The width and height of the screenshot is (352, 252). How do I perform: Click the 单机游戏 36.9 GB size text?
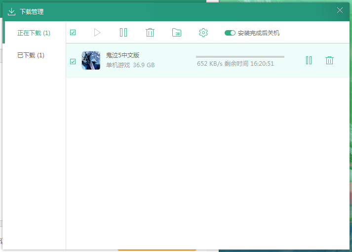click(x=130, y=65)
